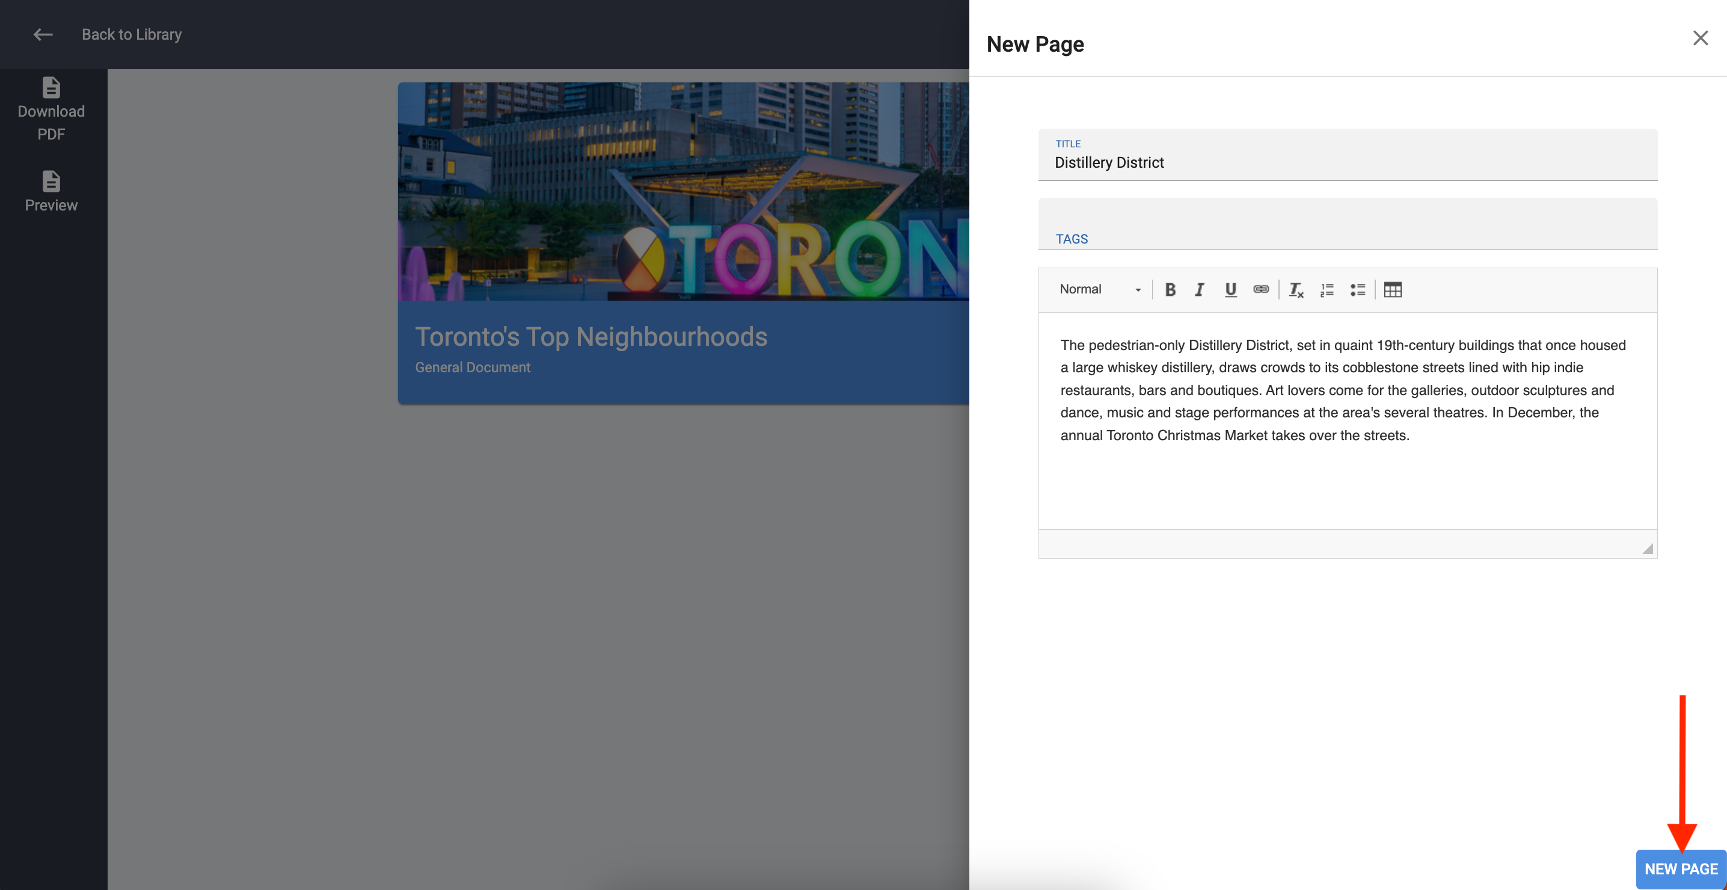Click the blue NEW PAGE button
Image resolution: width=1727 pixels, height=890 pixels.
tap(1681, 869)
